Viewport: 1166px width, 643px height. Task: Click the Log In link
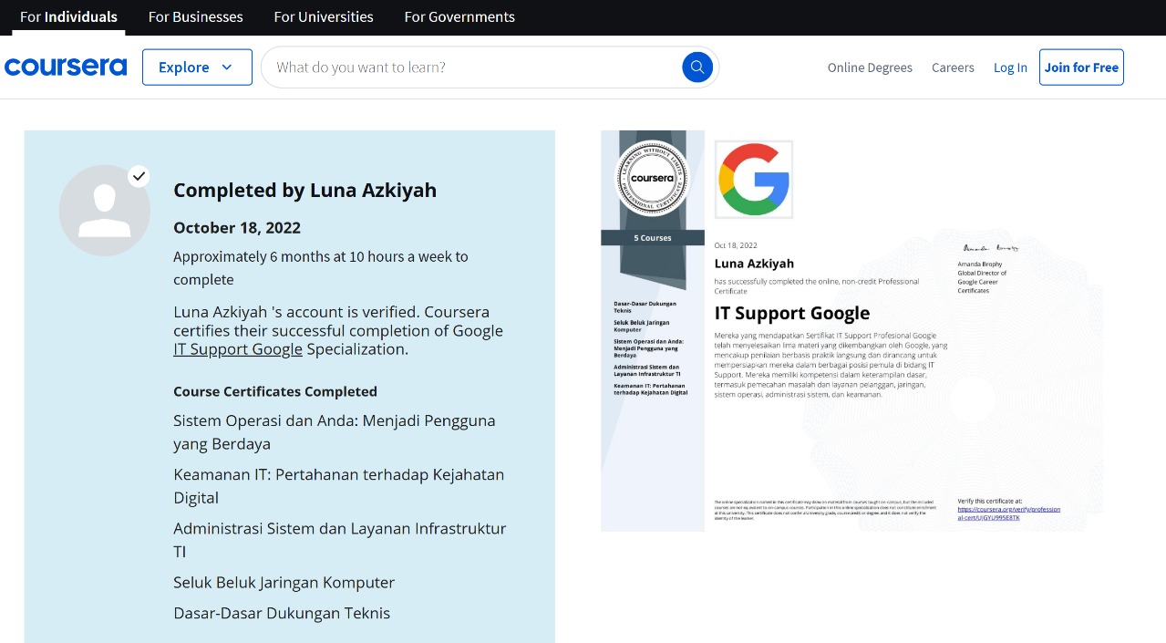[x=1010, y=67]
